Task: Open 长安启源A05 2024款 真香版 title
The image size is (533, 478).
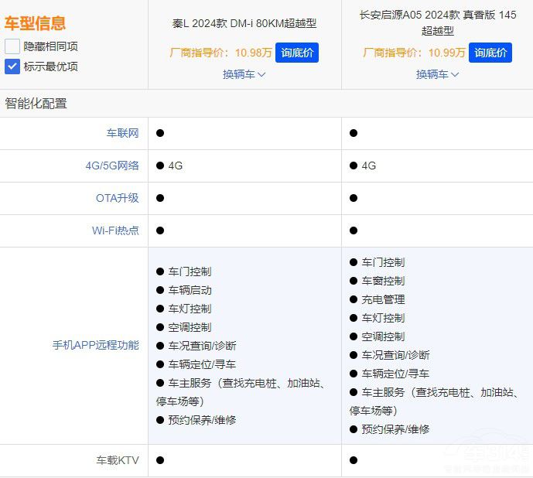Action: coord(437,22)
